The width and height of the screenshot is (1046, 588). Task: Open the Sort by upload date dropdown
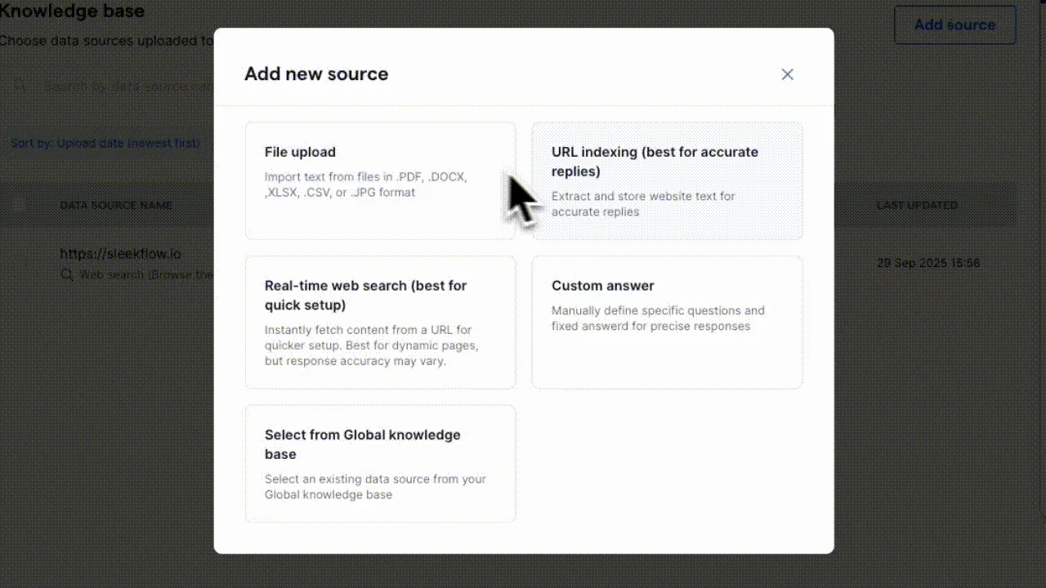[x=105, y=143]
